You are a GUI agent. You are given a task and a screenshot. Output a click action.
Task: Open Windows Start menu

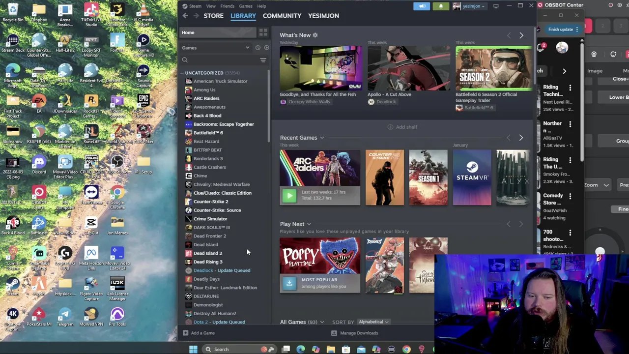coord(193,349)
